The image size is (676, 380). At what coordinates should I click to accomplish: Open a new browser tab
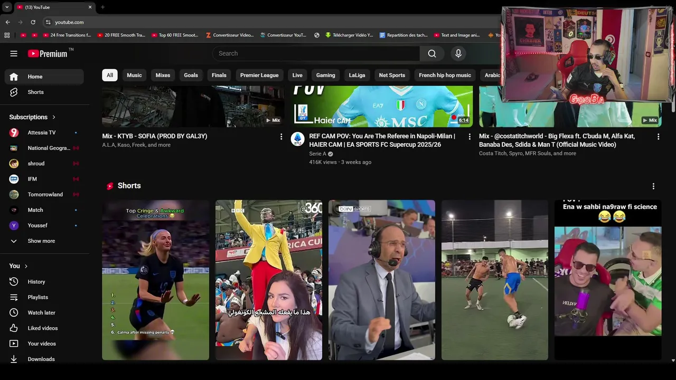(x=102, y=7)
